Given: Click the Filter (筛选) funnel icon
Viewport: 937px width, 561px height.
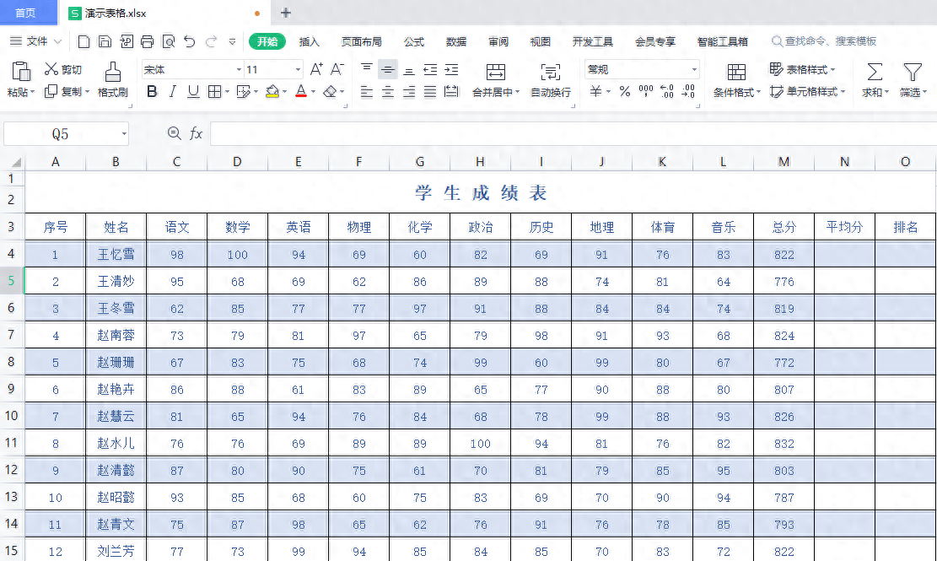Looking at the screenshot, I should (x=913, y=72).
